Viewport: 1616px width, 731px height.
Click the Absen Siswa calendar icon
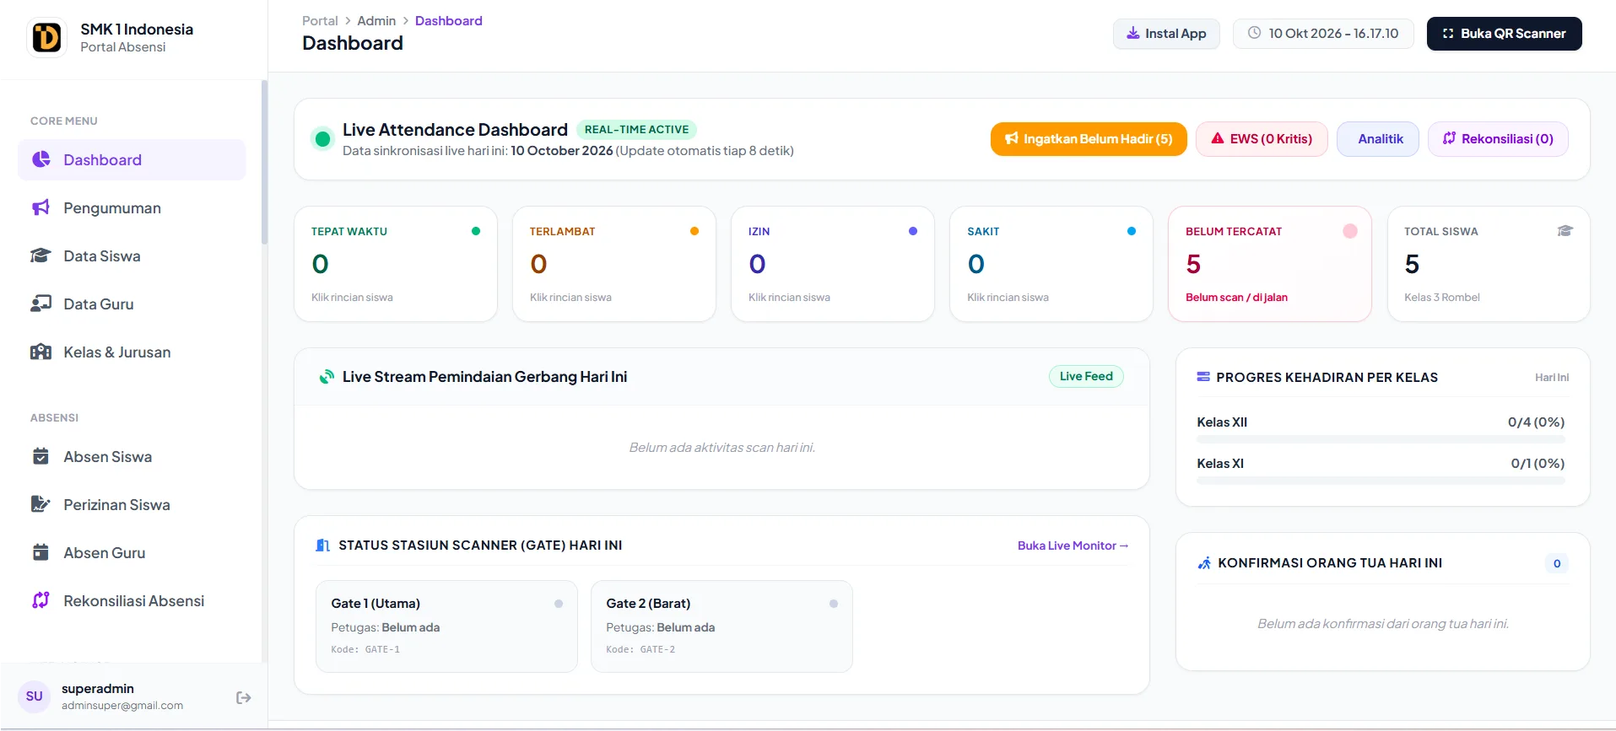(x=41, y=456)
